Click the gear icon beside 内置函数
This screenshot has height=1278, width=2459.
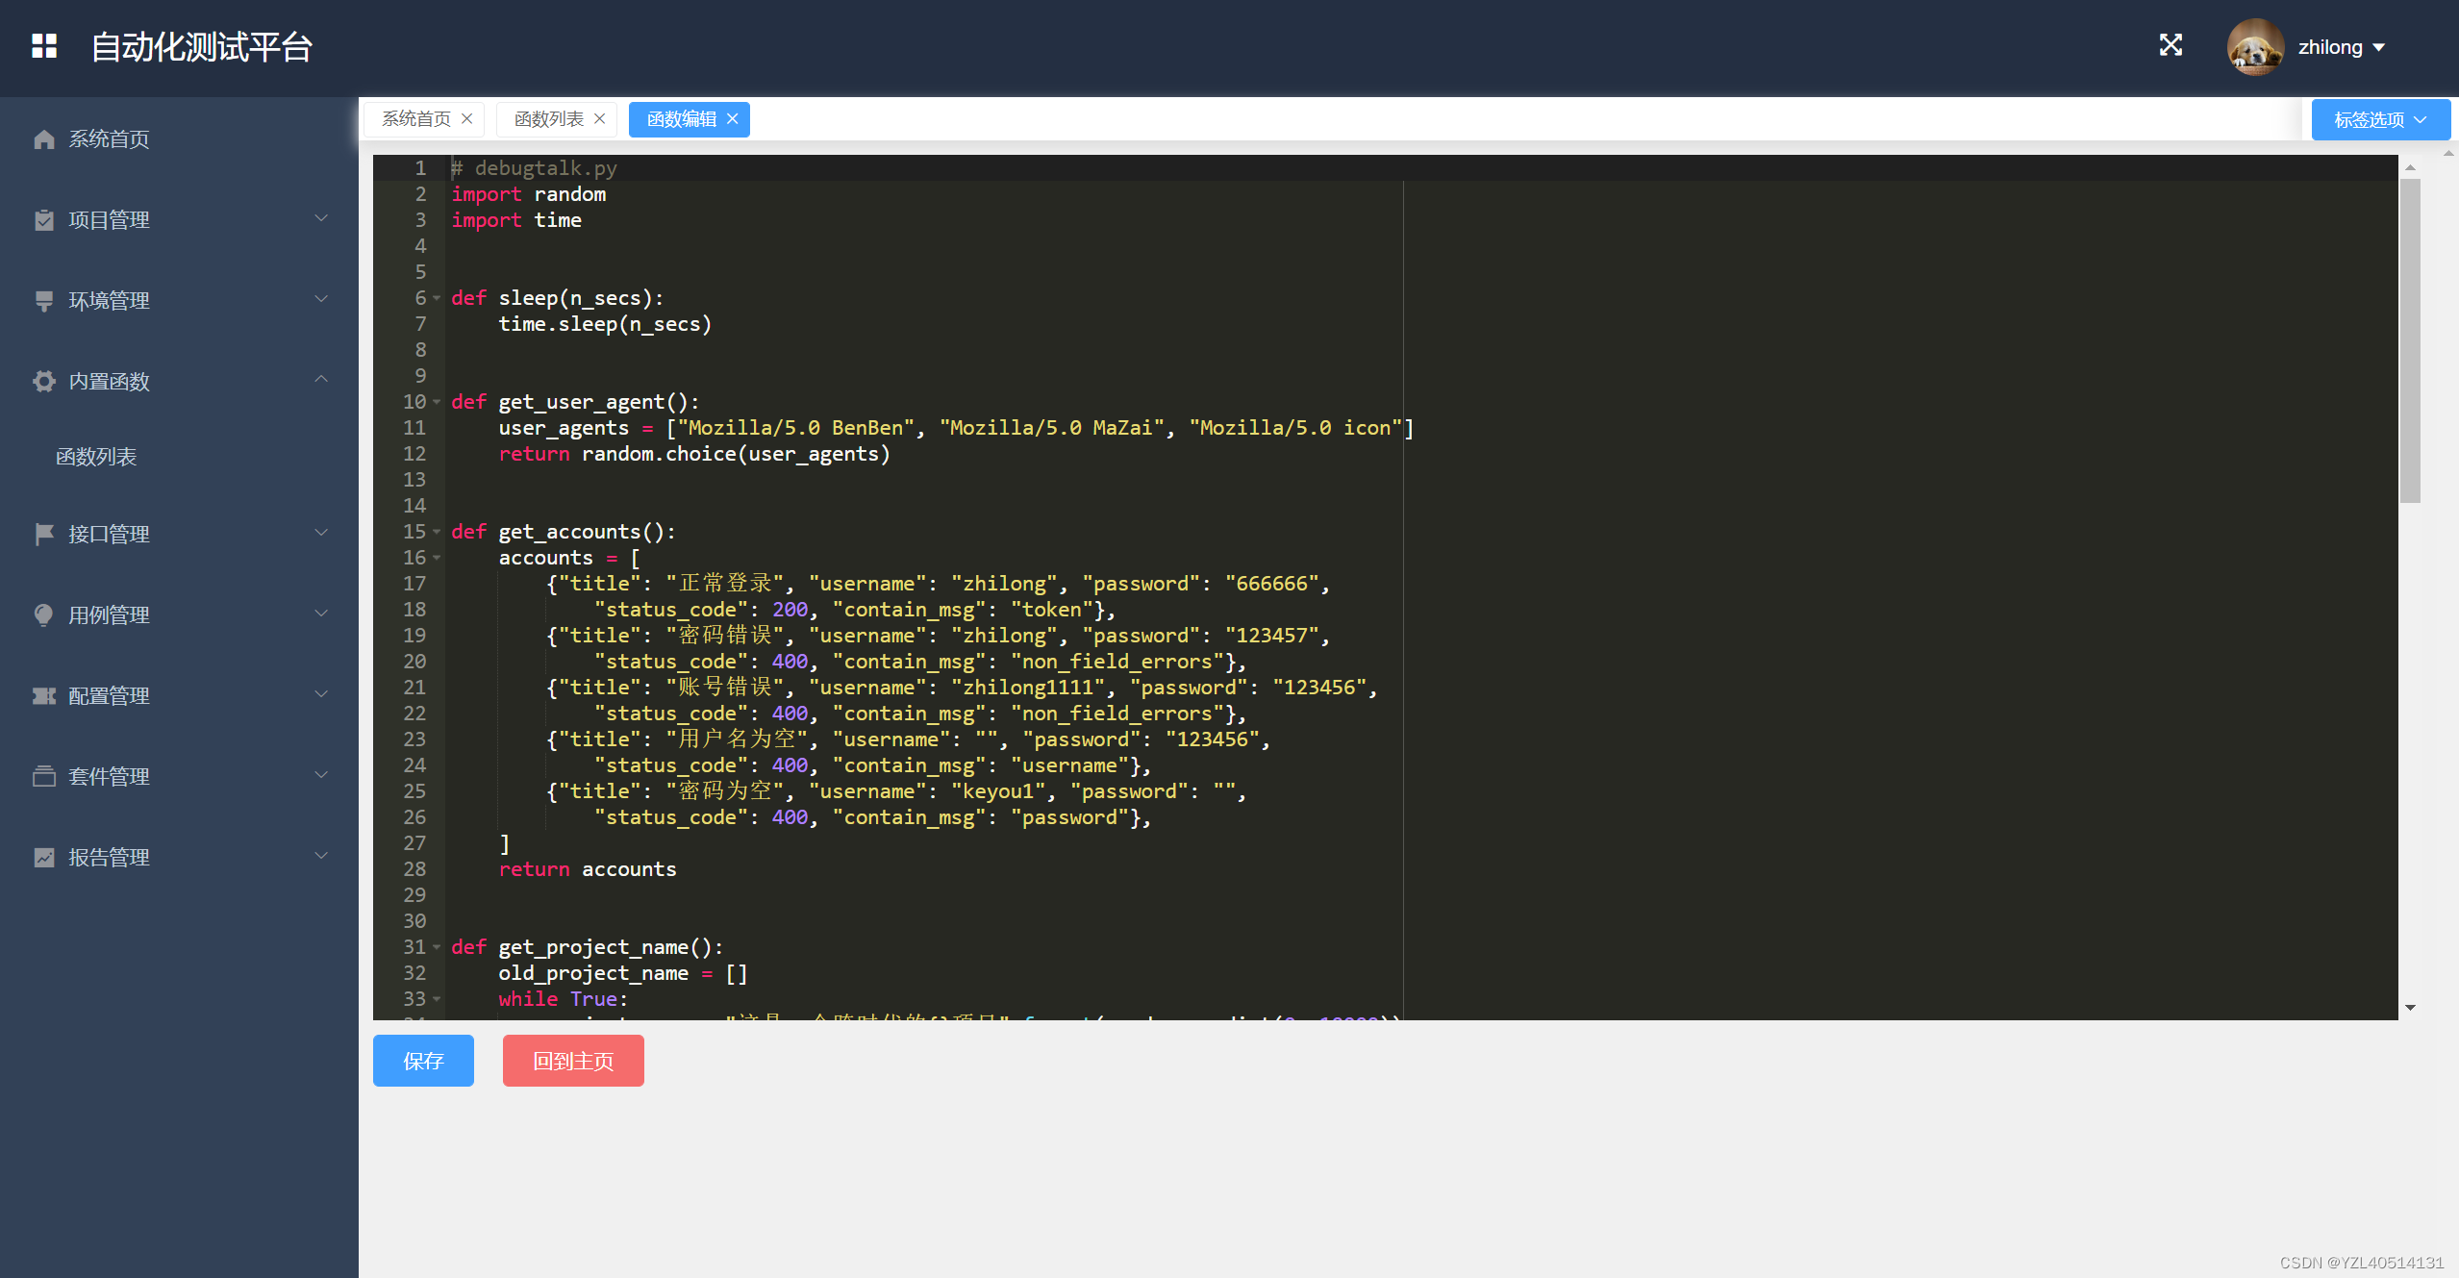(x=44, y=382)
